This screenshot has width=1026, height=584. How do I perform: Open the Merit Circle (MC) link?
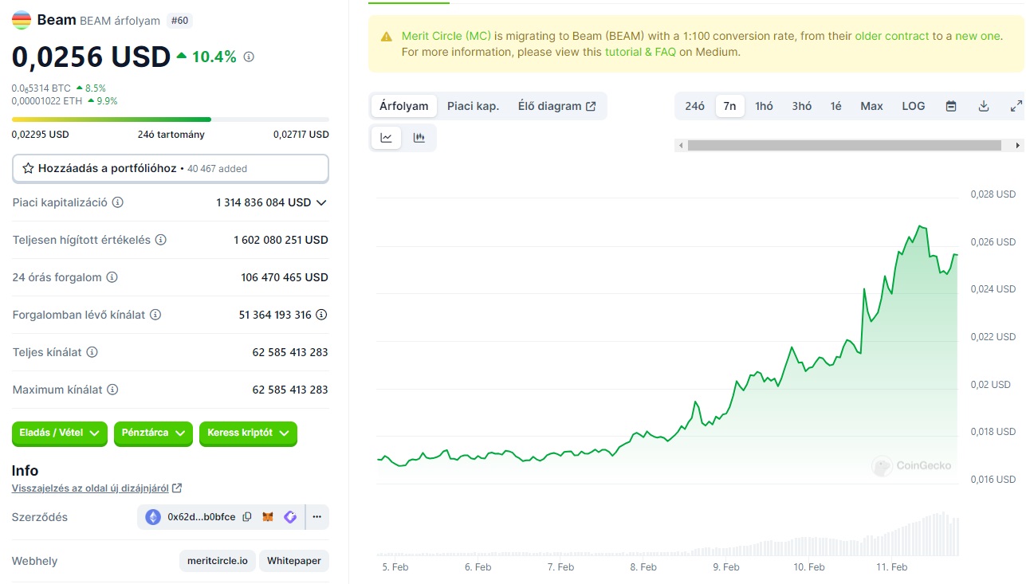pyautogui.click(x=446, y=36)
